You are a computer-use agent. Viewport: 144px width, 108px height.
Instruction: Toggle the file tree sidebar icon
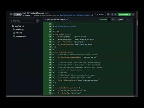click(11, 14)
